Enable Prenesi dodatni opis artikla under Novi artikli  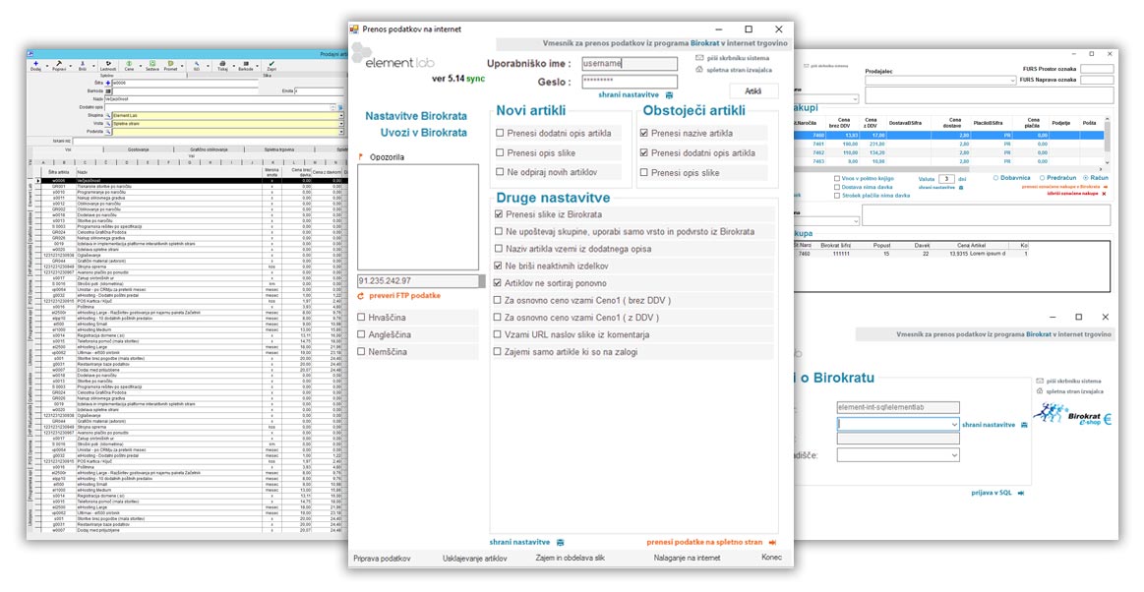click(x=500, y=134)
